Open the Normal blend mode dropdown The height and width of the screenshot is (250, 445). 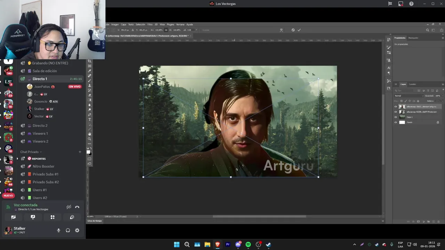coord(409,96)
